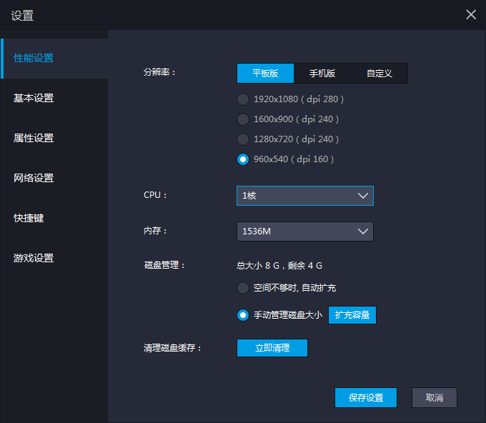Open the CPU cores dropdown
The height and width of the screenshot is (423, 486).
[304, 196]
